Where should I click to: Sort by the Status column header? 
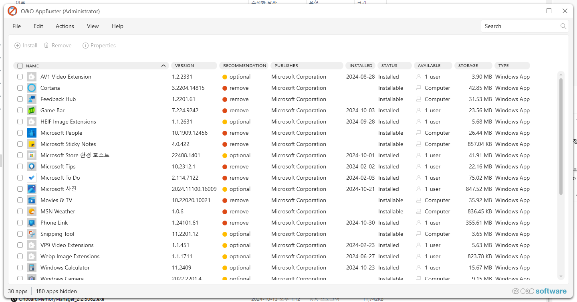(x=394, y=65)
